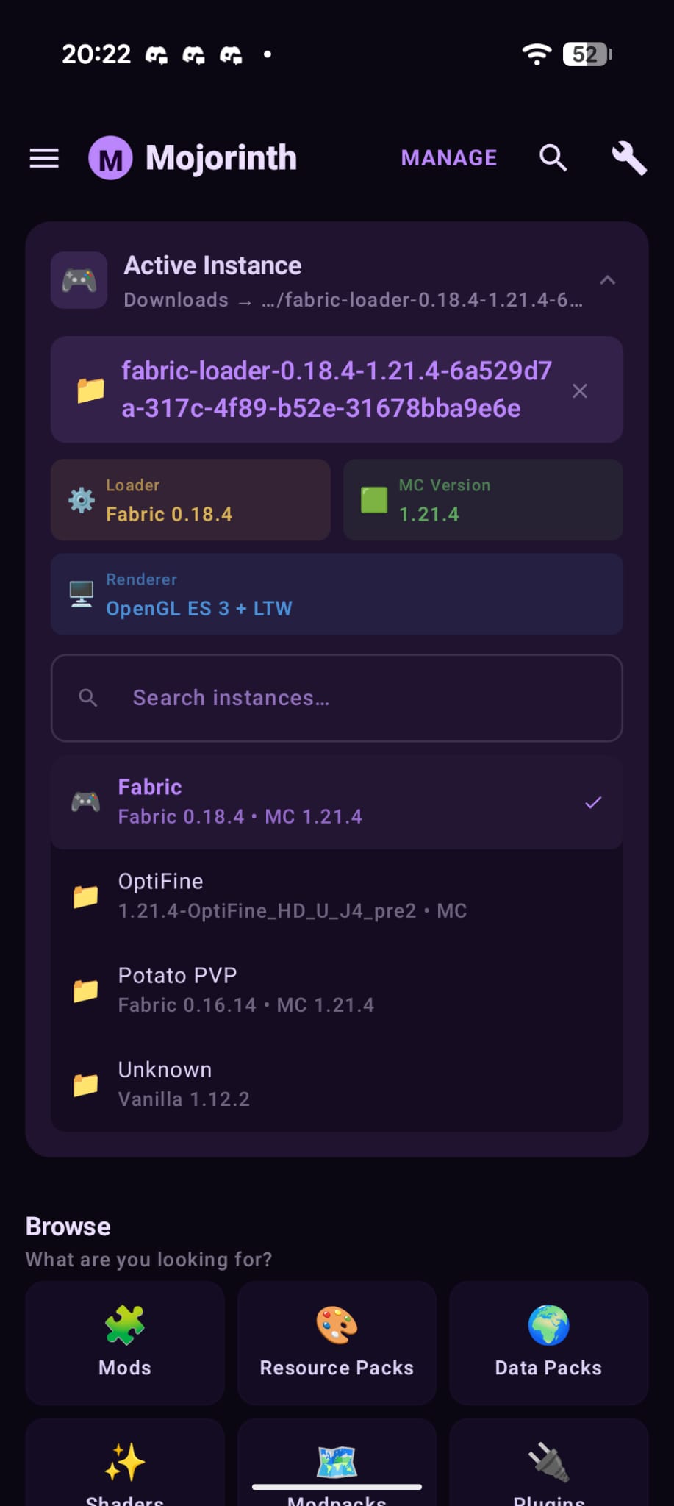Open settings with the wrench icon
The image size is (674, 1506).
coord(628,157)
